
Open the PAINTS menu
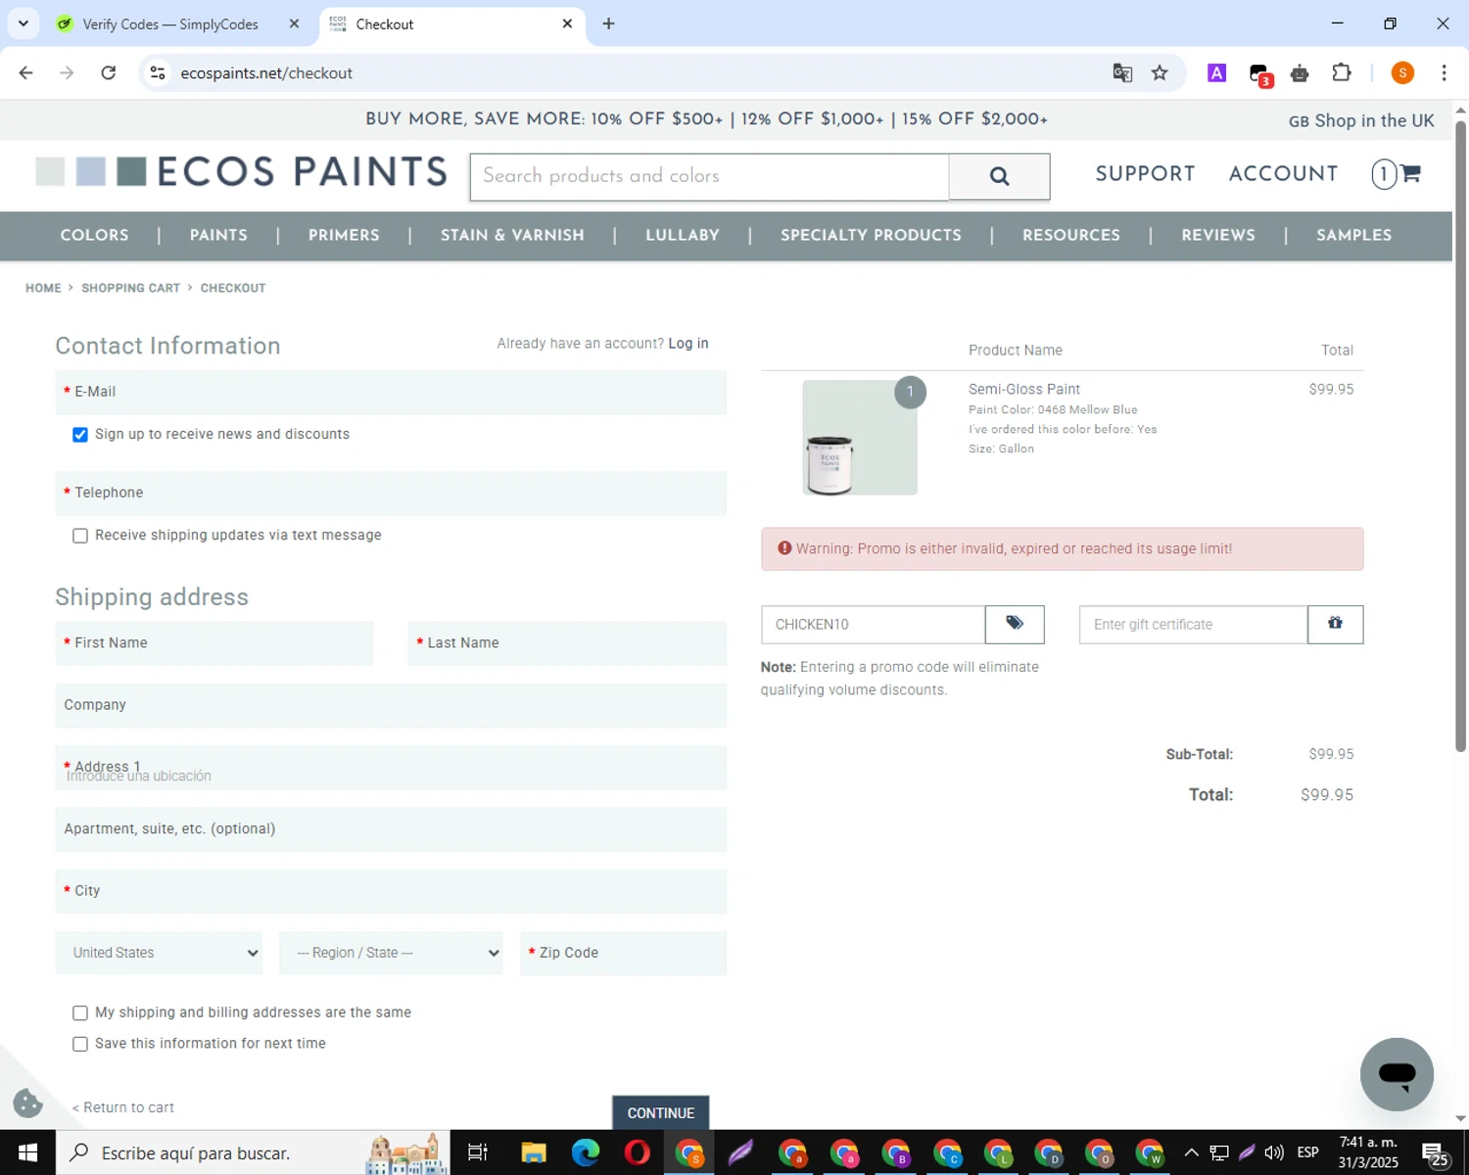click(x=218, y=235)
